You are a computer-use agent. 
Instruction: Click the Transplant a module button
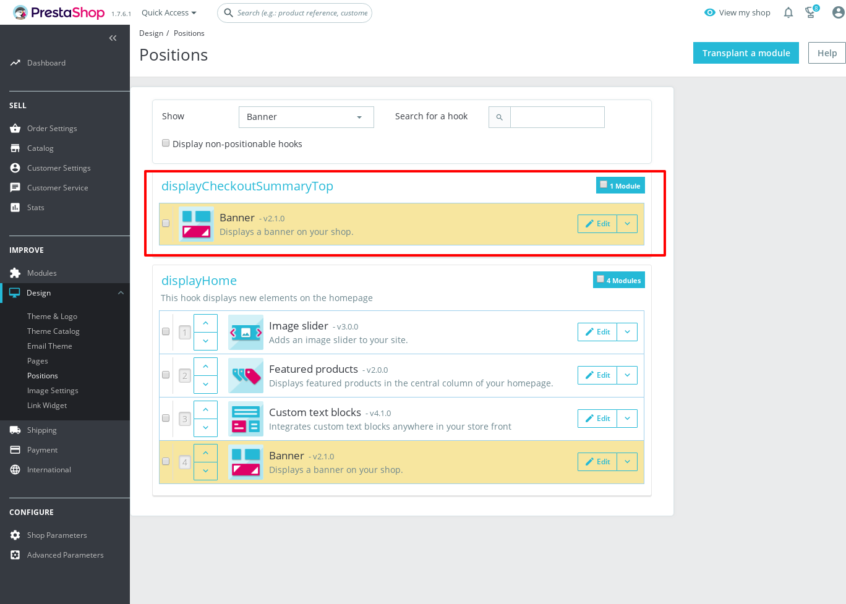coord(746,53)
